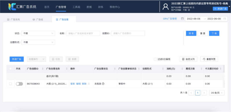Switch to 广告系列 tab
The height and width of the screenshot is (112, 231).
pyautogui.click(x=13, y=19)
